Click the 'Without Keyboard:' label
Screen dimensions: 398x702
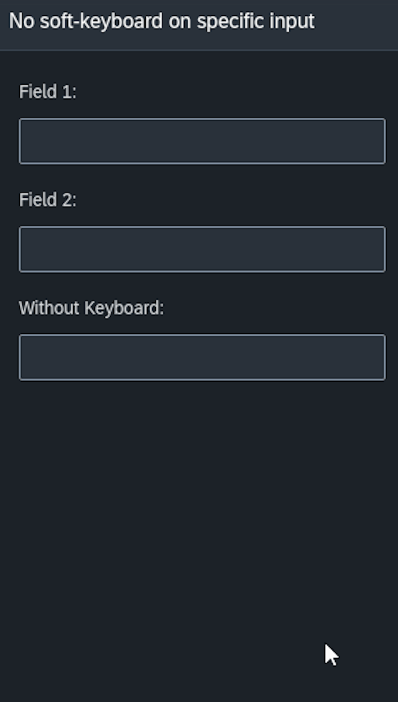point(91,308)
